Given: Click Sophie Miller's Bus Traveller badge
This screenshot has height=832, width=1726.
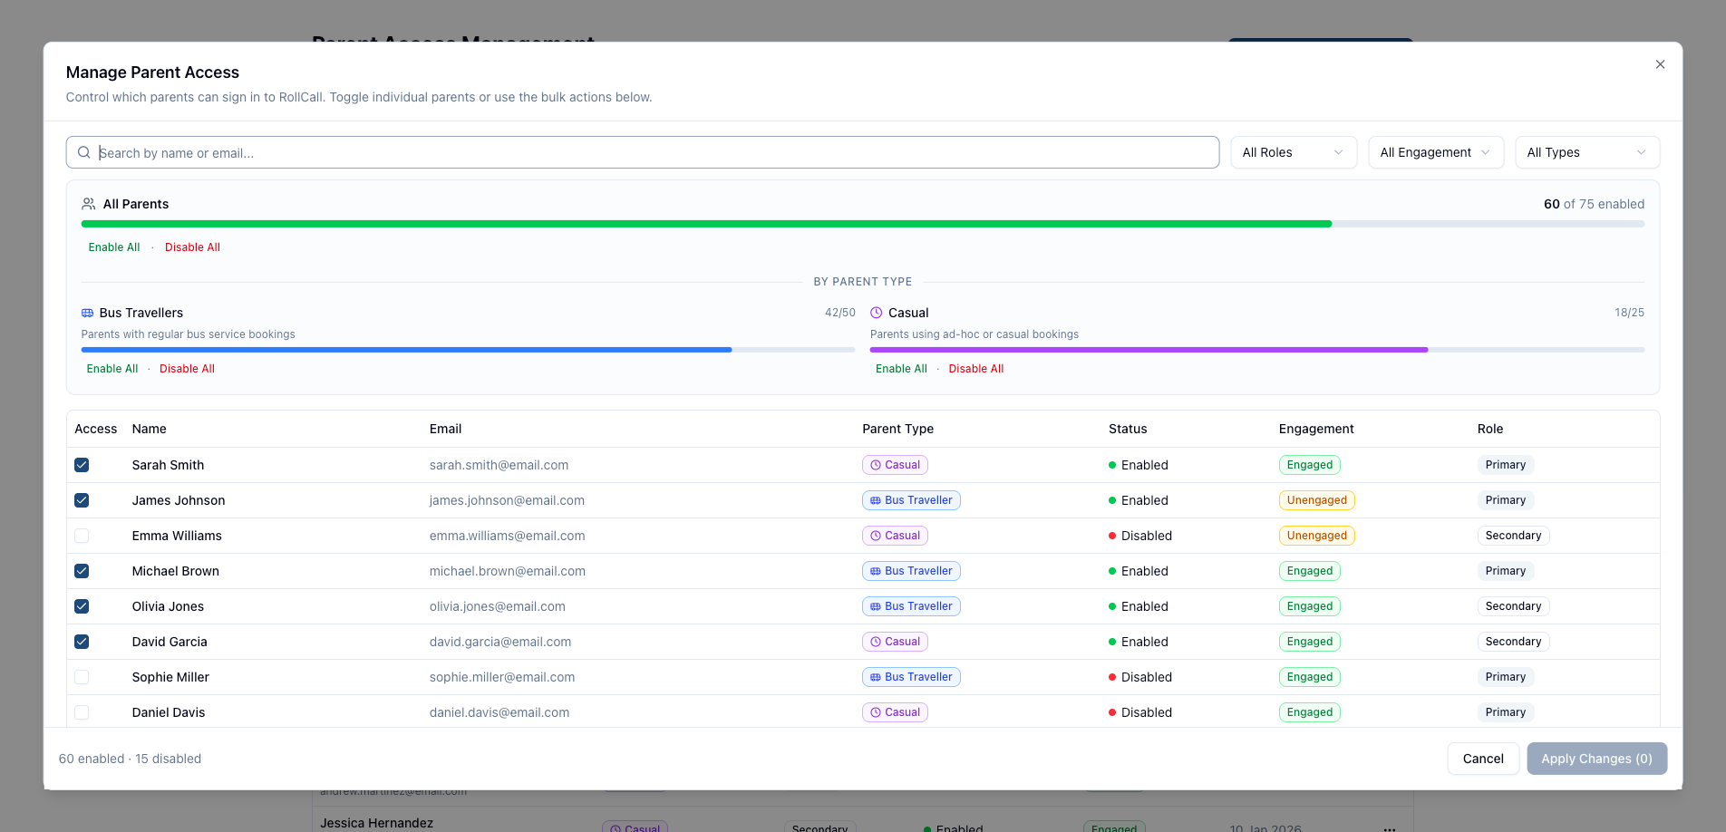Looking at the screenshot, I should click(911, 677).
